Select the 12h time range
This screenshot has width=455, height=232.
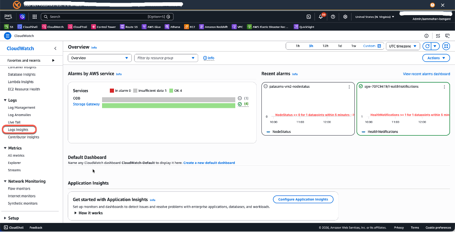coord(325,46)
